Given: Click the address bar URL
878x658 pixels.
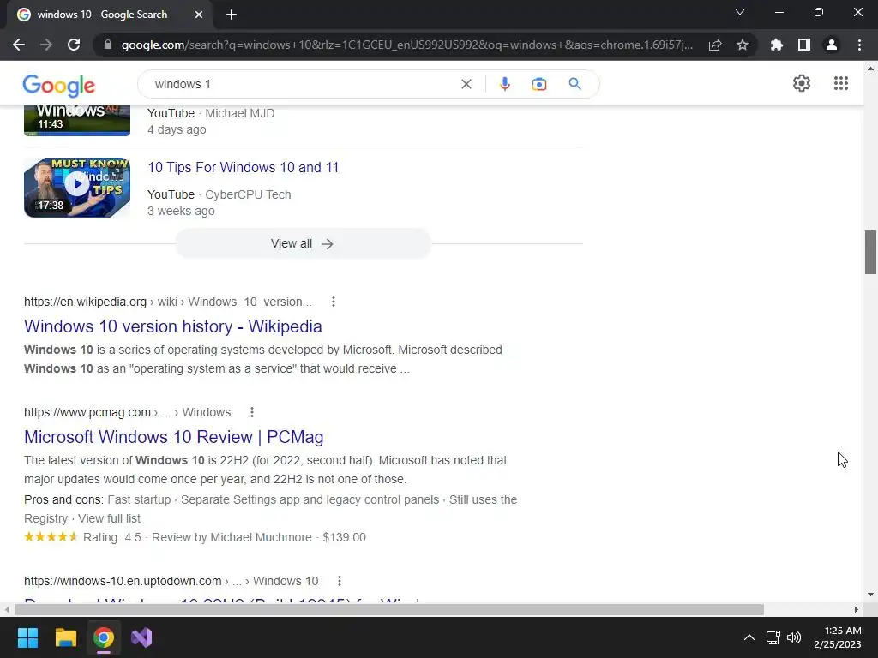Looking at the screenshot, I should tap(407, 45).
